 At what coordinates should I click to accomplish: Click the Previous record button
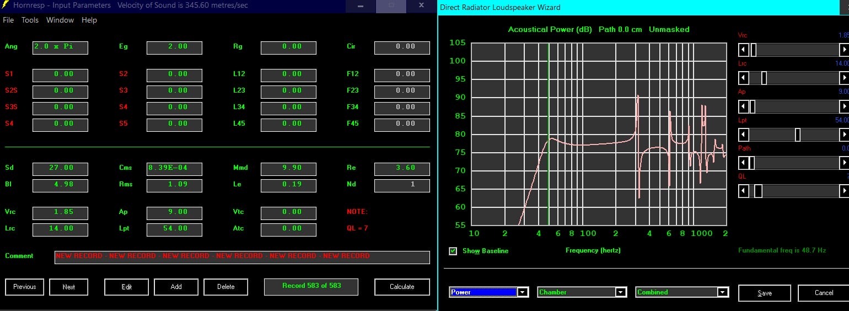coord(25,287)
